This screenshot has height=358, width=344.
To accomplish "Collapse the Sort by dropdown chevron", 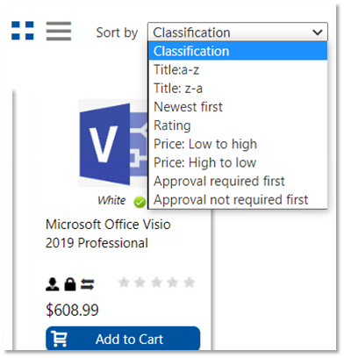I will tap(318, 32).
